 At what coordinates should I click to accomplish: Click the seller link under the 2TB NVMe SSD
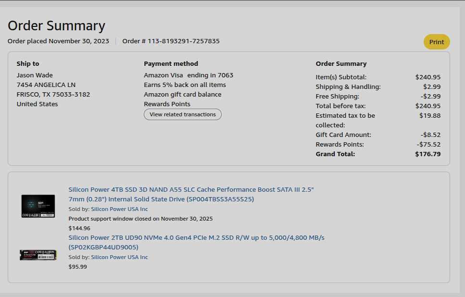119,257
